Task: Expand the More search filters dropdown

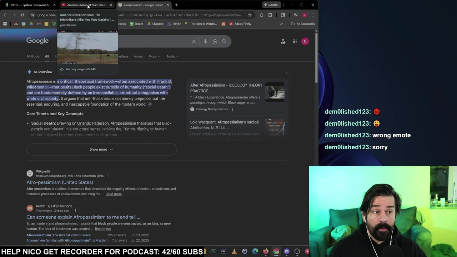Action: (154, 56)
